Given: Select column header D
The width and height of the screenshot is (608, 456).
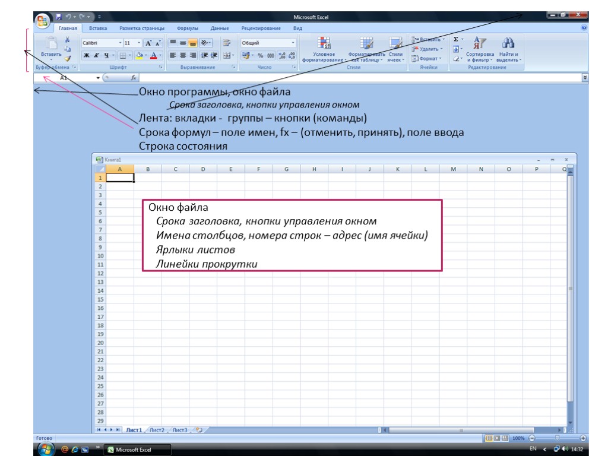Looking at the screenshot, I should tap(203, 169).
